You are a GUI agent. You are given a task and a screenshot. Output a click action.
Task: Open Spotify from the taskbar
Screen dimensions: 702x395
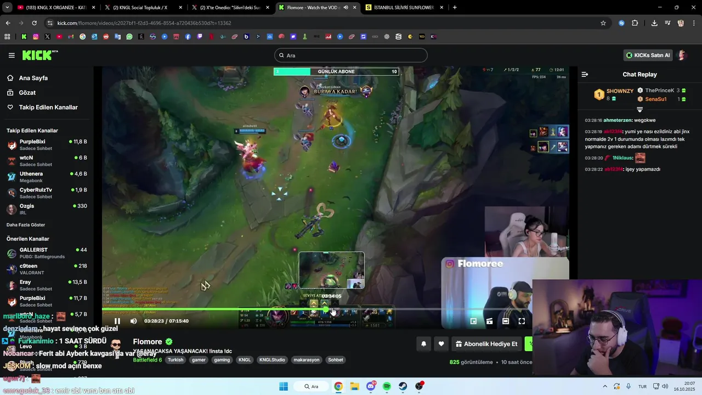(x=387, y=386)
